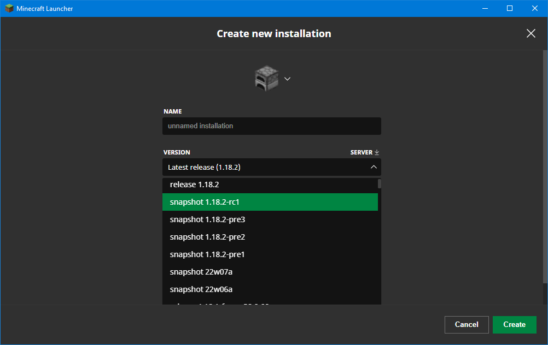Expand the icon picker chevron beside the furnace
This screenshot has width=548, height=345.
coord(288,79)
